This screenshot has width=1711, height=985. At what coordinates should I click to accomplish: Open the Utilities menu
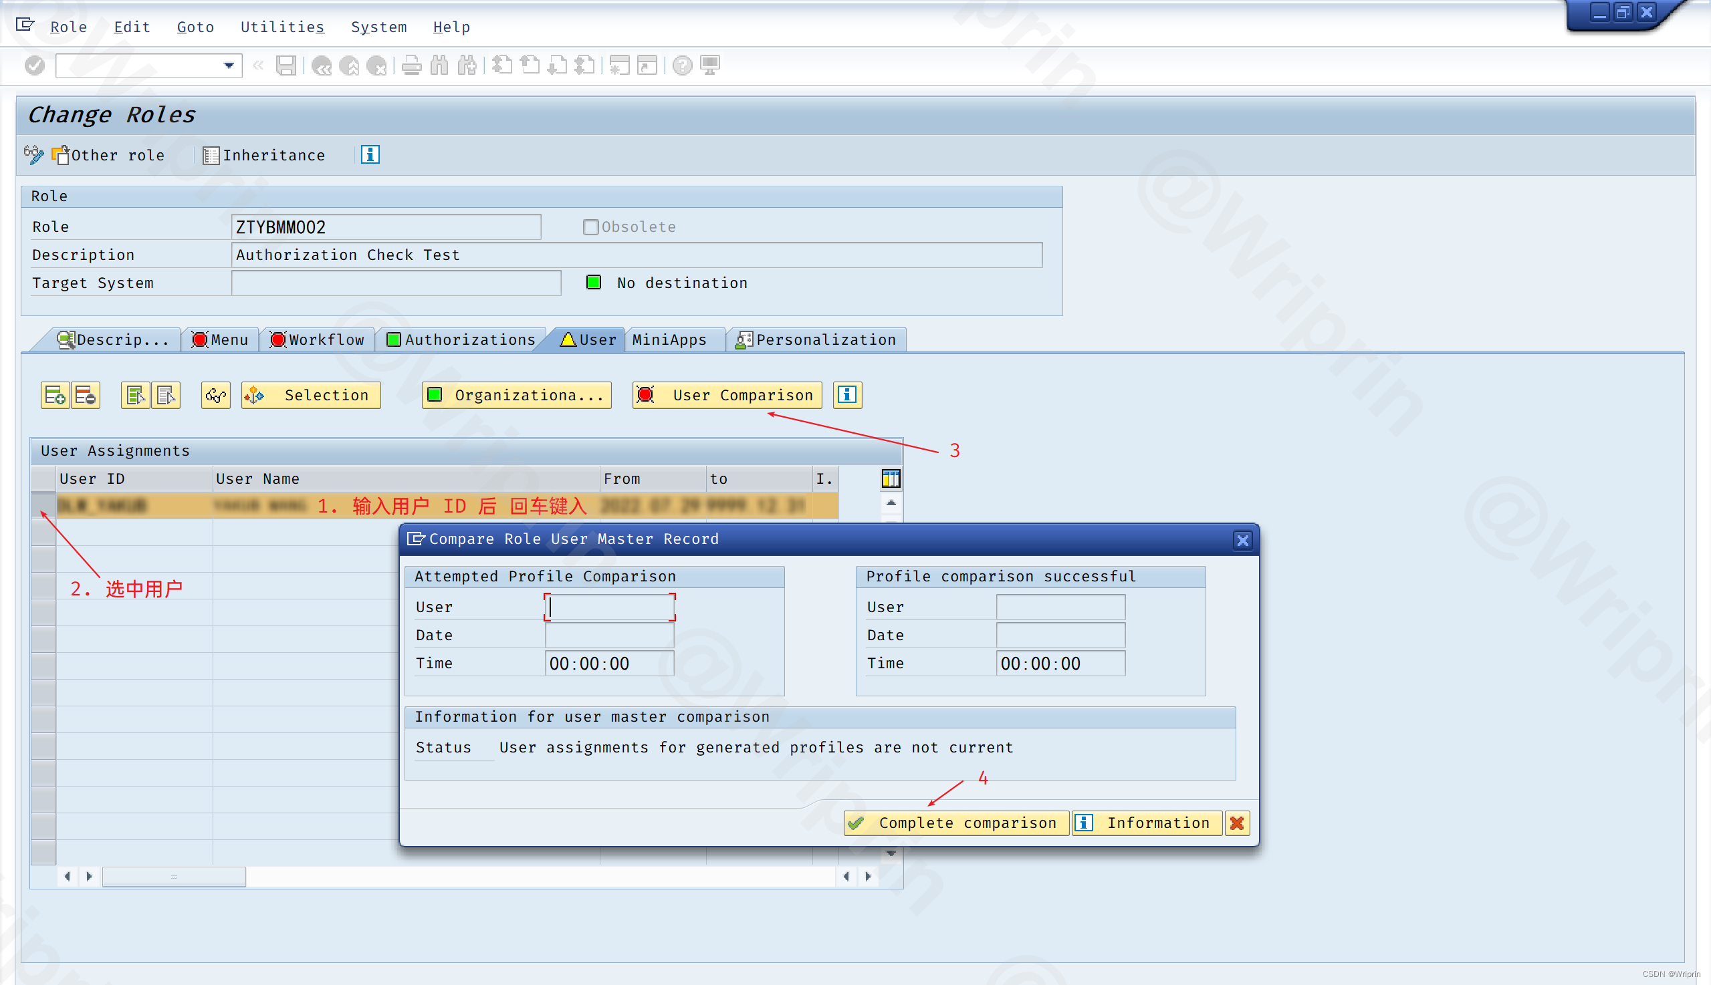(281, 27)
